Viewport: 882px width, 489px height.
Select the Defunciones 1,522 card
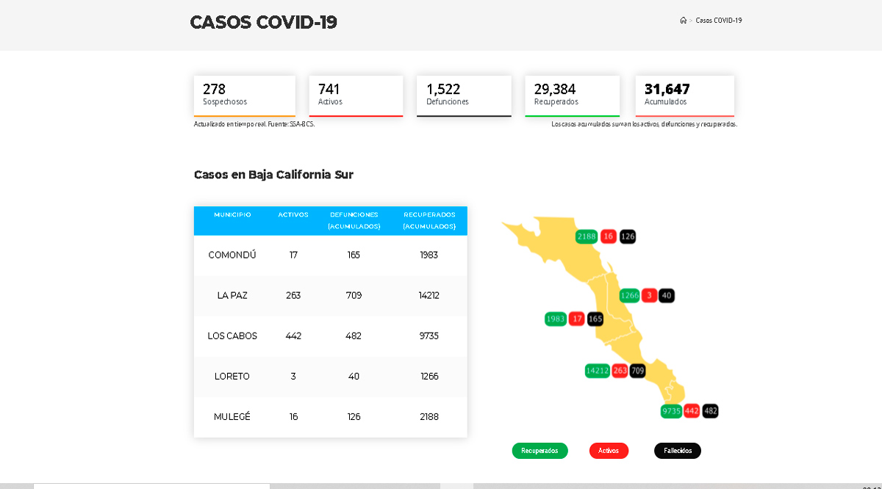click(x=464, y=96)
